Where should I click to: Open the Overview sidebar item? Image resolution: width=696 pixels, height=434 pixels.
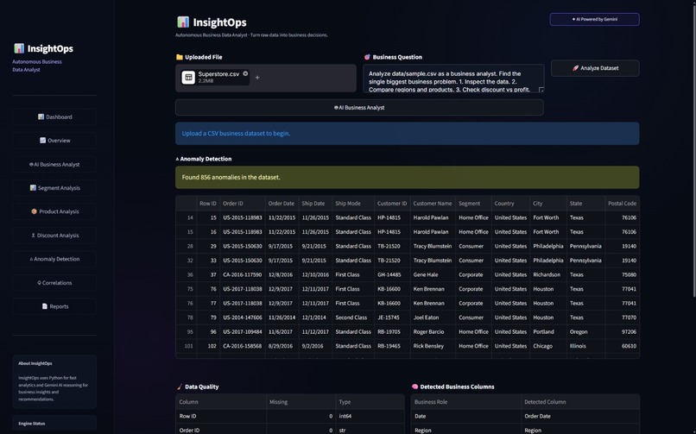point(54,141)
